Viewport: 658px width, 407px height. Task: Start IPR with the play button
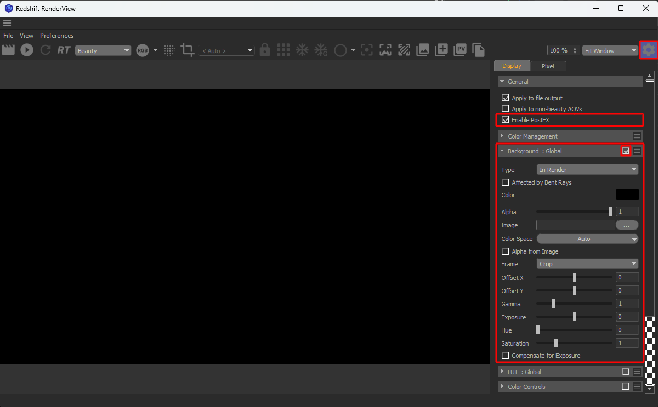27,50
